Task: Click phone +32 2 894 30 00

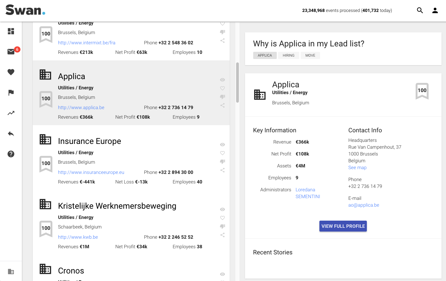Action: coord(176,172)
